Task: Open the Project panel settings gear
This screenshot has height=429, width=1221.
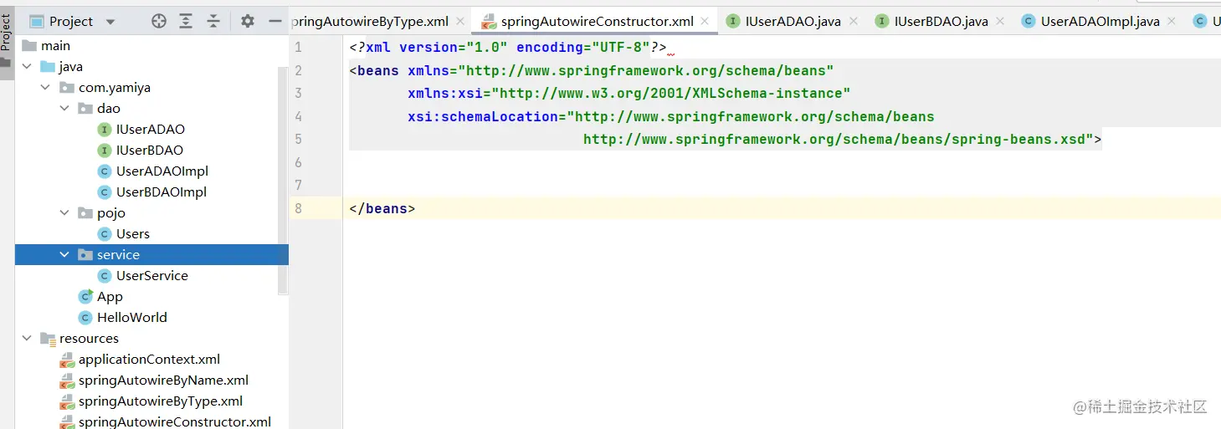Action: [x=248, y=22]
